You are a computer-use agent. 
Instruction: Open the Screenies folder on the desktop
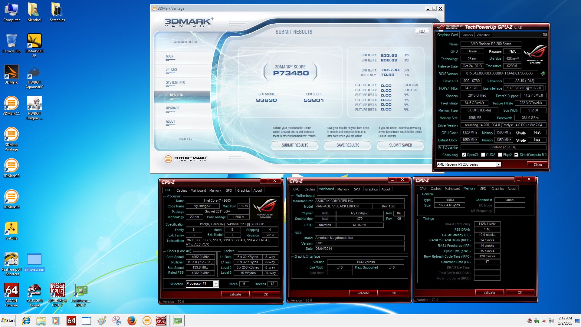tap(57, 12)
